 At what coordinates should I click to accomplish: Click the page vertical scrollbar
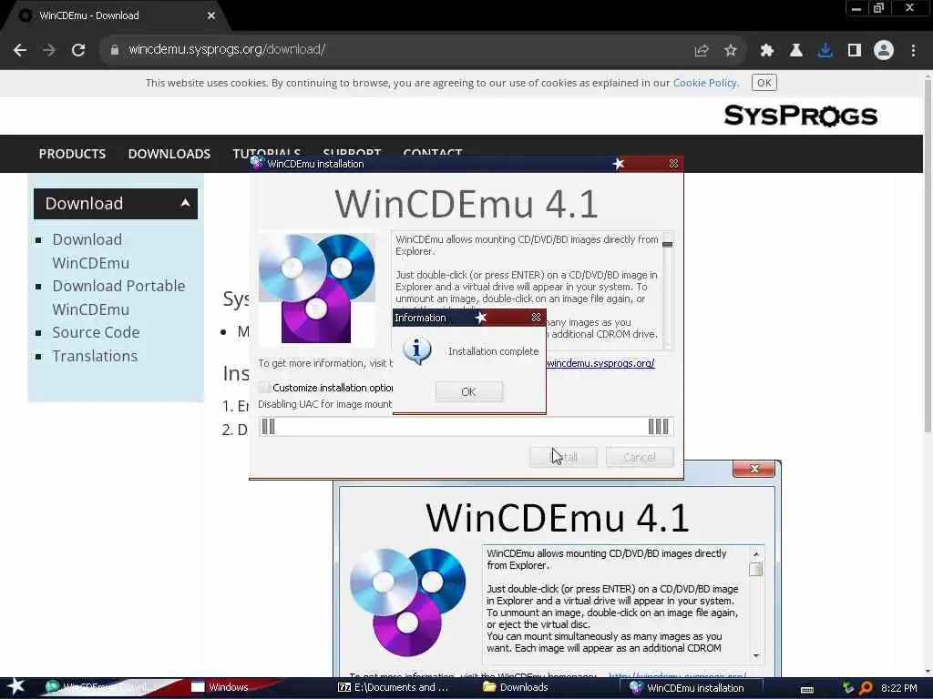click(x=927, y=256)
